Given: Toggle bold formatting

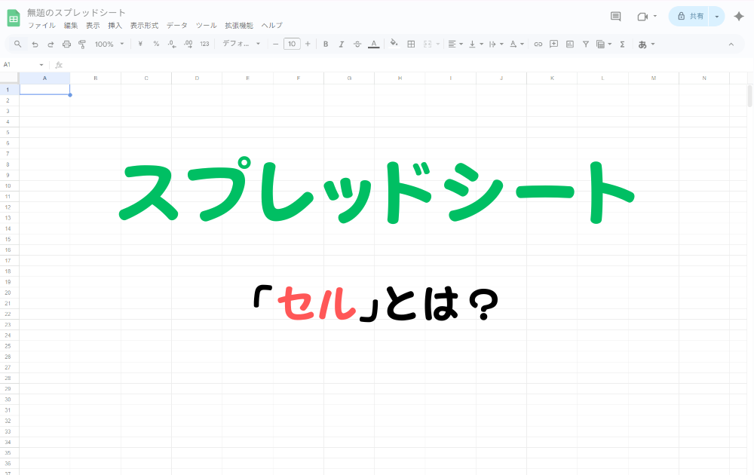Looking at the screenshot, I should [326, 44].
